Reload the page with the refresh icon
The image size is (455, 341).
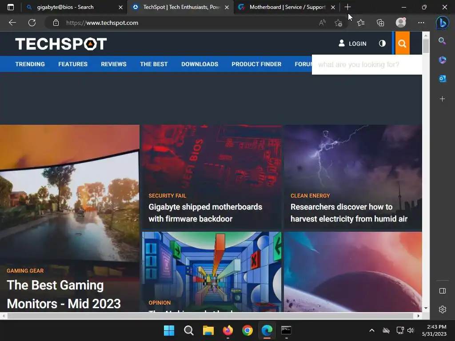coord(32,23)
